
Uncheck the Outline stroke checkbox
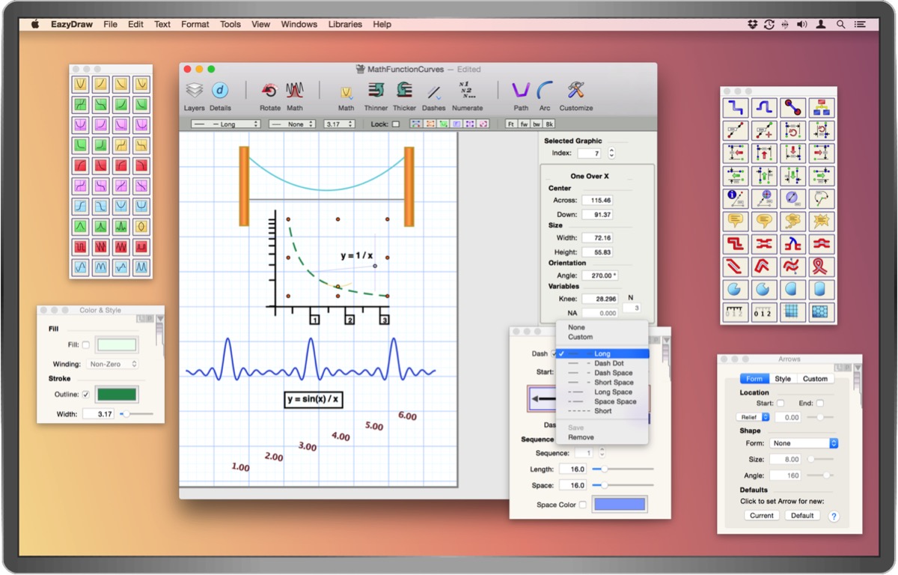pyautogui.click(x=85, y=395)
